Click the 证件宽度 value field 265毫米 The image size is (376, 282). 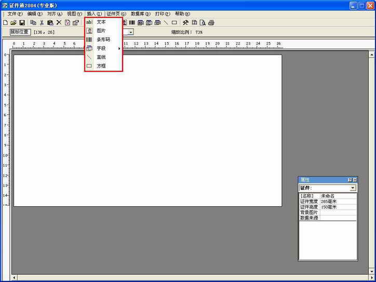coord(338,202)
